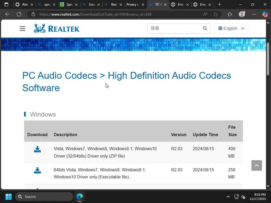Open the browser profile avatar

(242, 14)
